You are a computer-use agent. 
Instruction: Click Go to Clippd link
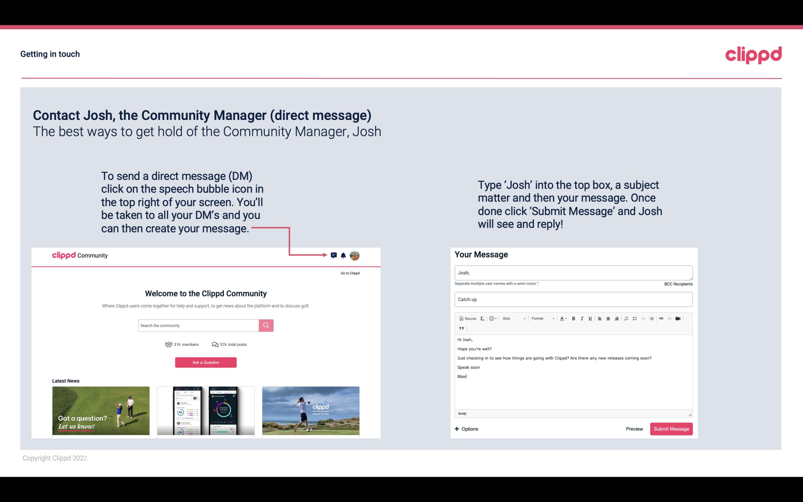tap(350, 273)
